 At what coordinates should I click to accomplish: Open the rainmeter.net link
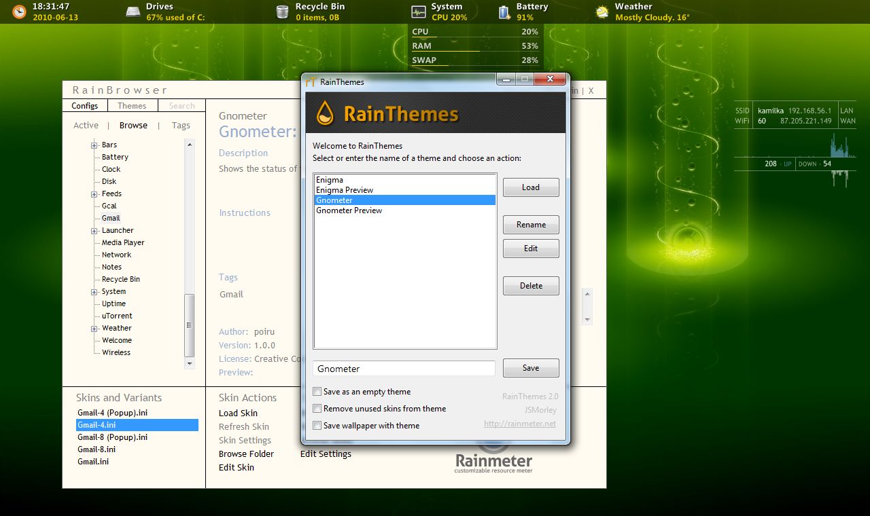click(x=520, y=424)
